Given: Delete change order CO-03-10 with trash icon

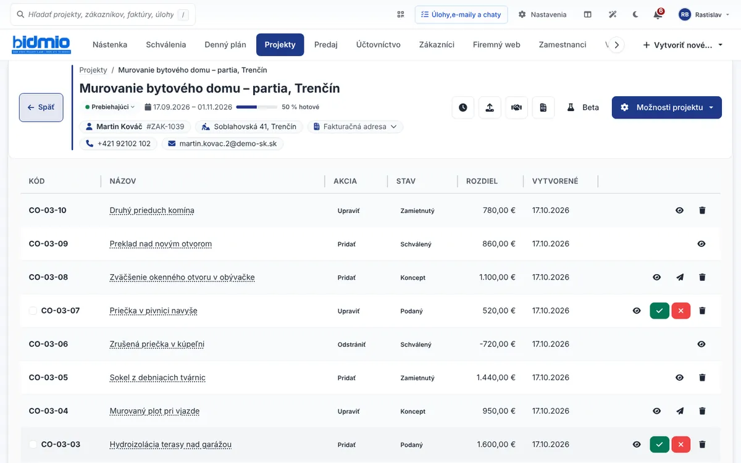Looking at the screenshot, I should tap(702, 211).
